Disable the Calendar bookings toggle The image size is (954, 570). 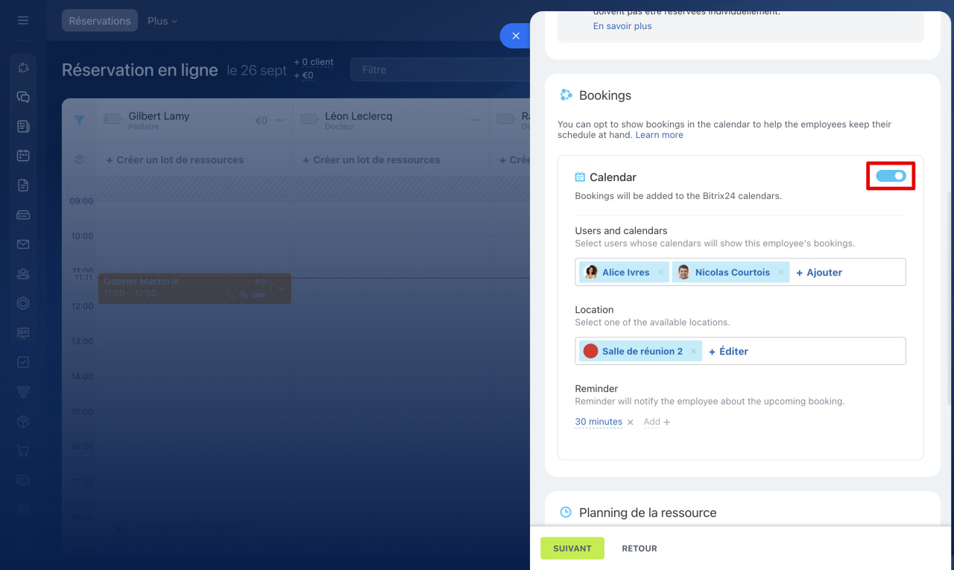pos(891,177)
